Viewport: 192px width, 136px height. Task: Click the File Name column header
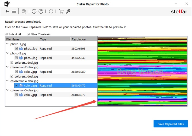[22, 39]
